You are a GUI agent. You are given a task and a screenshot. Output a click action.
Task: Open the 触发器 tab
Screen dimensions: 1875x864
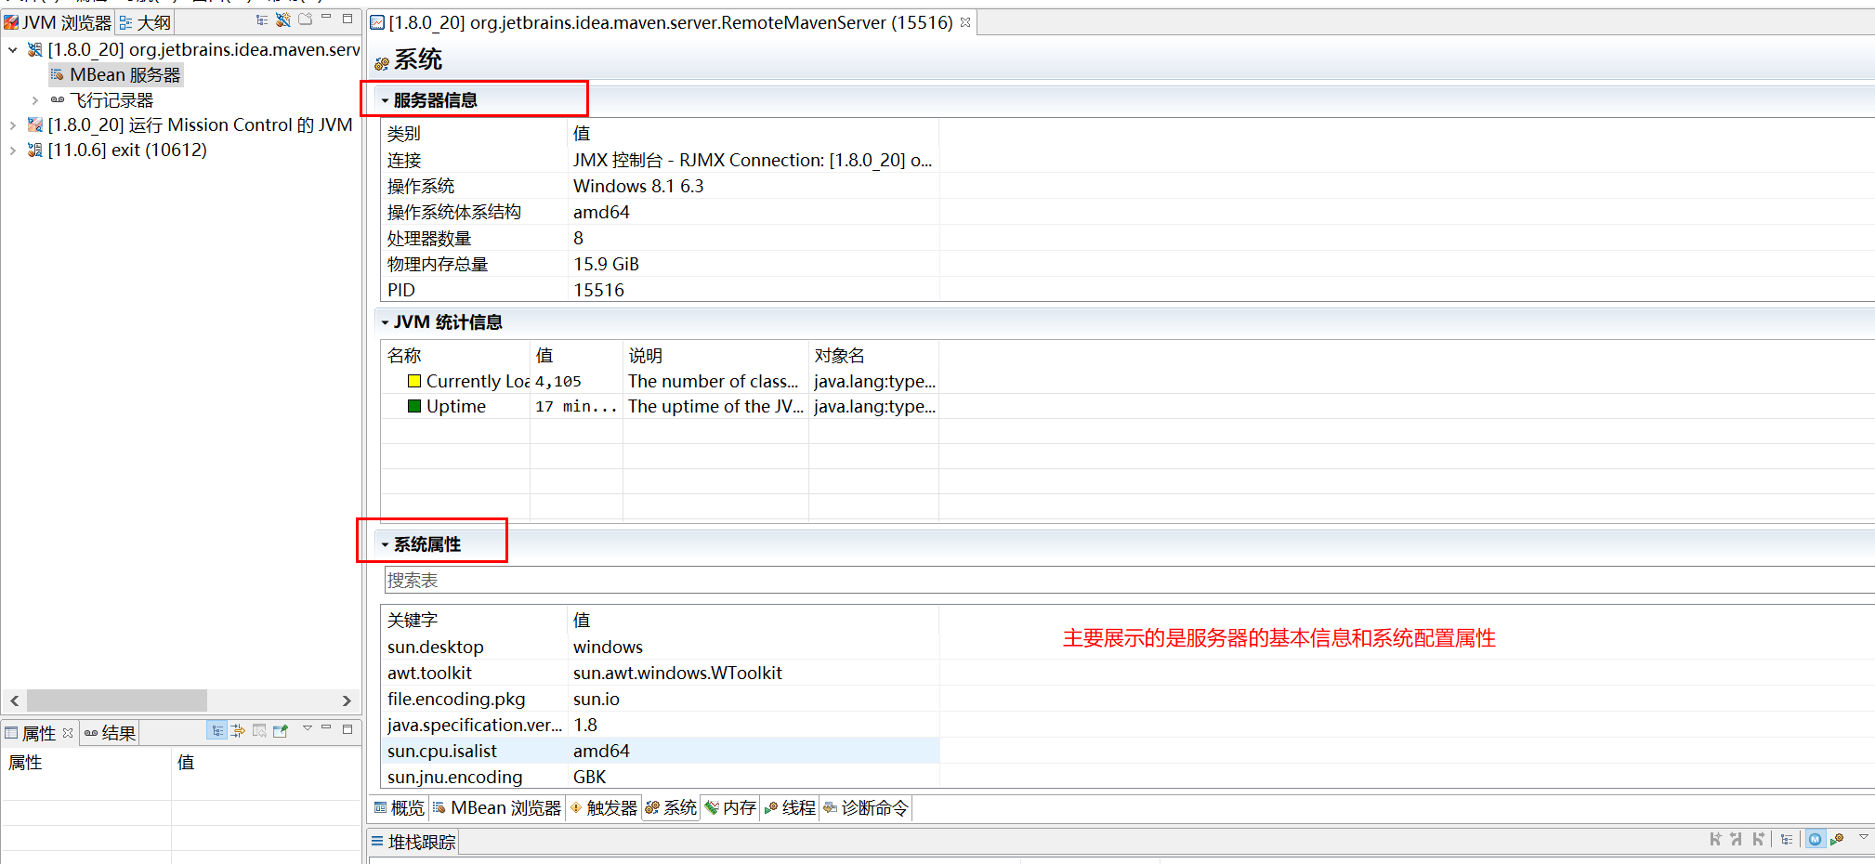[x=603, y=808]
